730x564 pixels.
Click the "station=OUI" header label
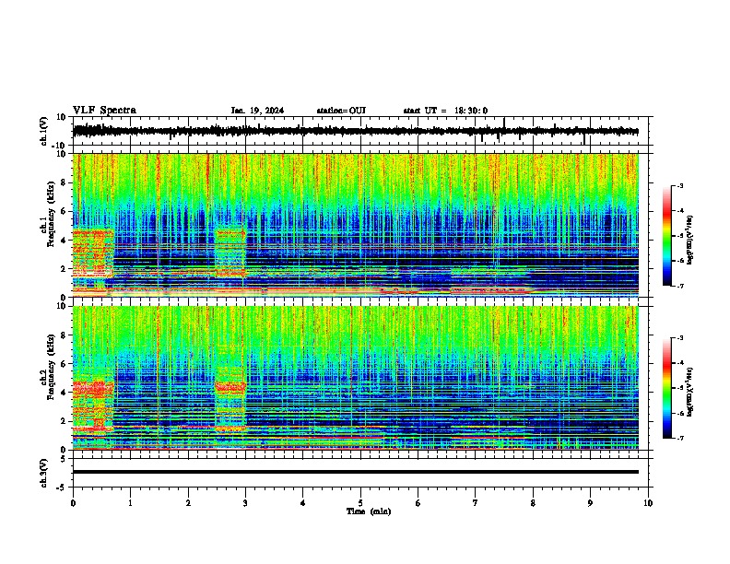[x=341, y=111]
